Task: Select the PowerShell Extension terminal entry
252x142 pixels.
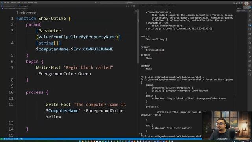Action: (x=241, y=11)
